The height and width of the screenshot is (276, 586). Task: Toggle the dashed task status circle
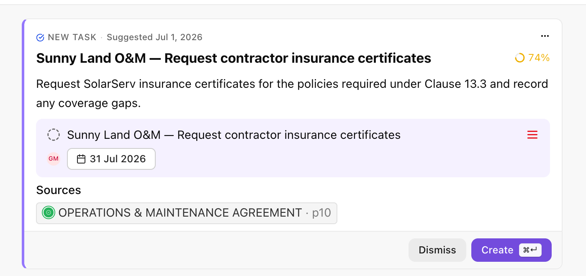click(54, 135)
